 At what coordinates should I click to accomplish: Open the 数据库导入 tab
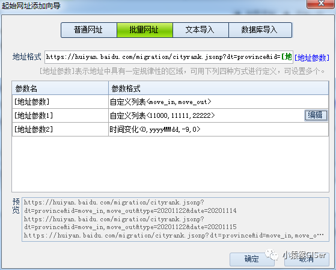coord(260,30)
